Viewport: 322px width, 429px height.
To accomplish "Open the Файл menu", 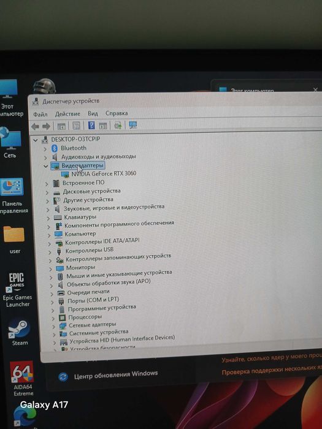I will tap(40, 115).
